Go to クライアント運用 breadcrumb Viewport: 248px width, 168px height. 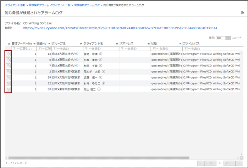pos(15,5)
